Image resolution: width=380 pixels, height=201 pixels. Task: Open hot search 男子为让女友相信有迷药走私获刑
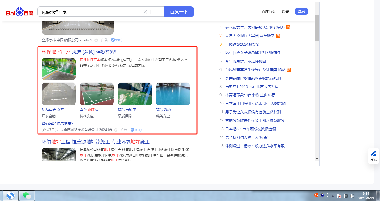(x=253, y=112)
